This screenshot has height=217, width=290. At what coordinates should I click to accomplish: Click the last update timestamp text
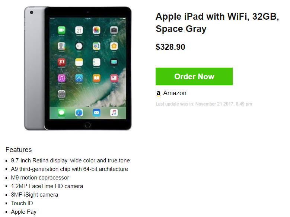tap(204, 104)
